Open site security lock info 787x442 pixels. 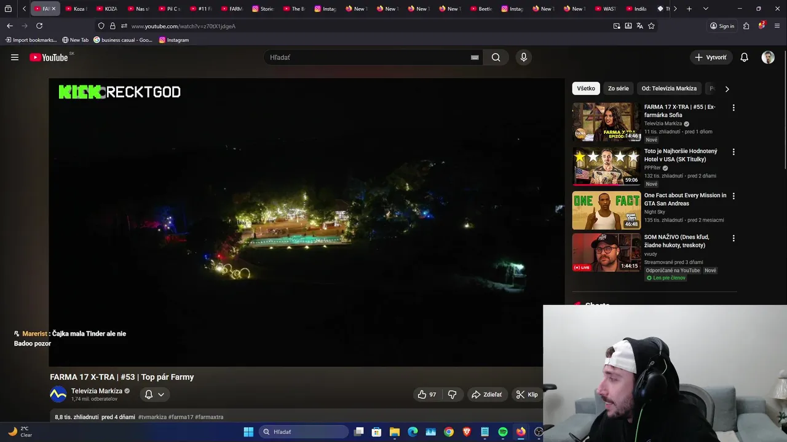pos(113,26)
